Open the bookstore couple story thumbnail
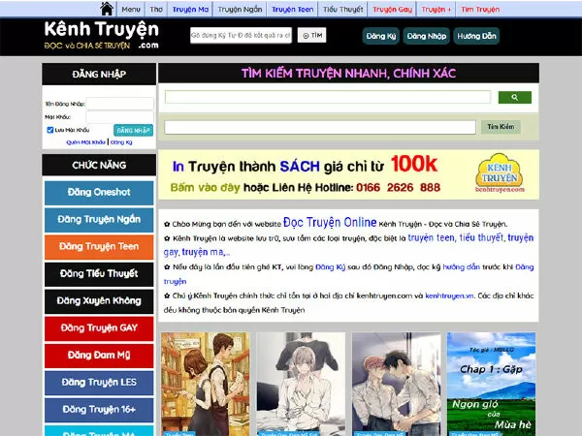582x436 pixels. 206,384
